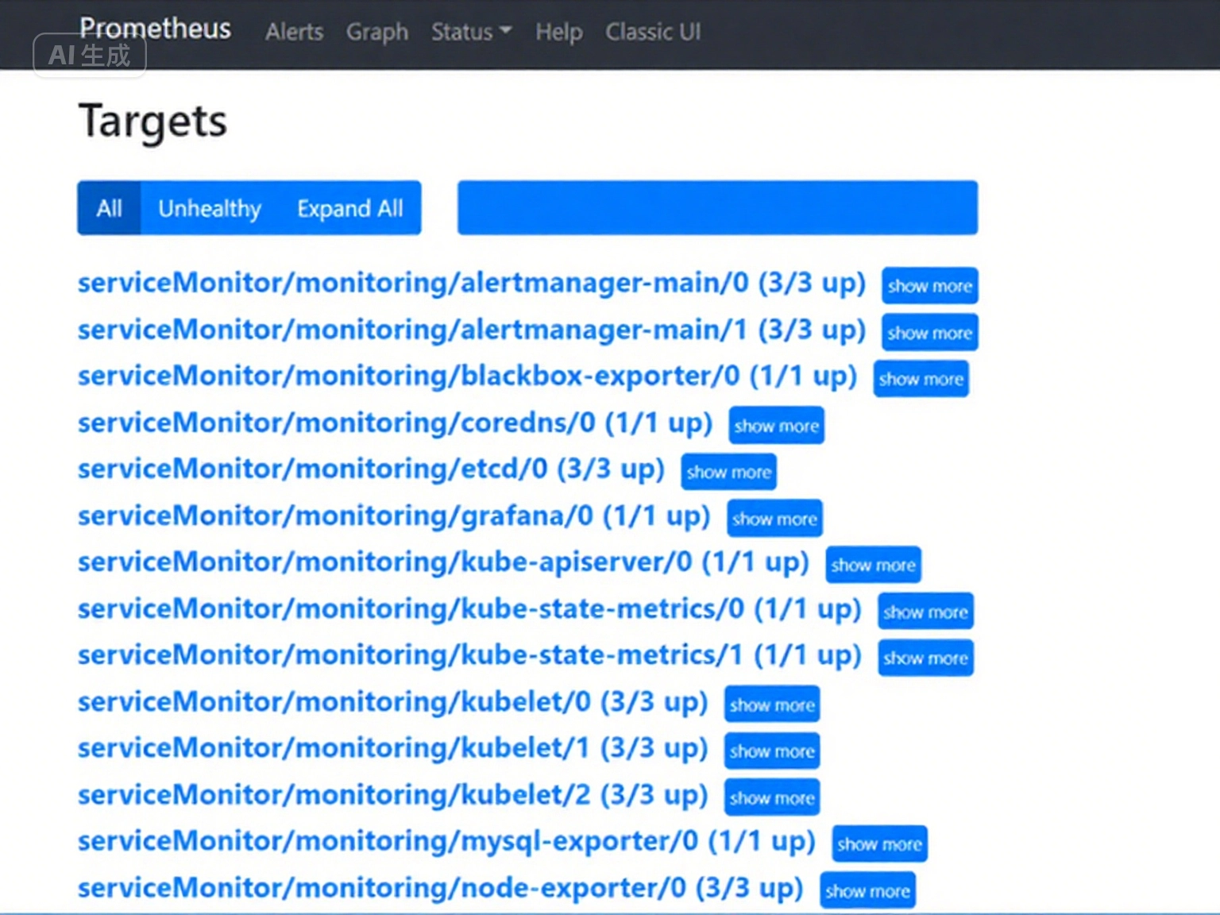Show more for kube-state-metrics/0
Viewport: 1220px width, 915px height.
point(925,612)
